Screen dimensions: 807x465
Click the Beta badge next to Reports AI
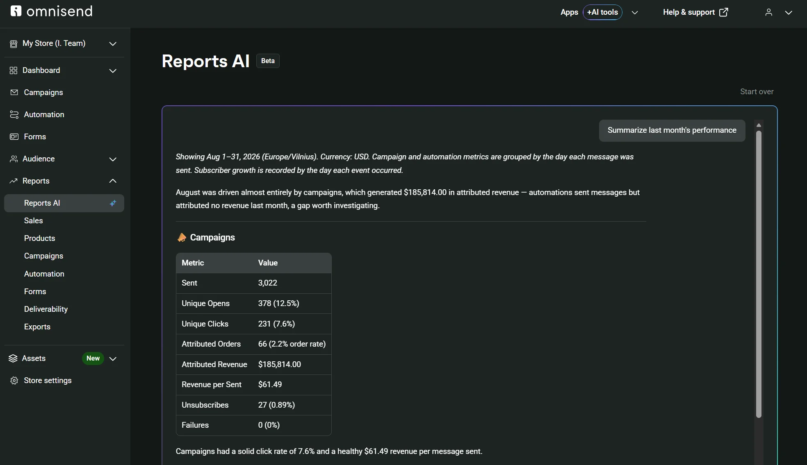tap(268, 61)
